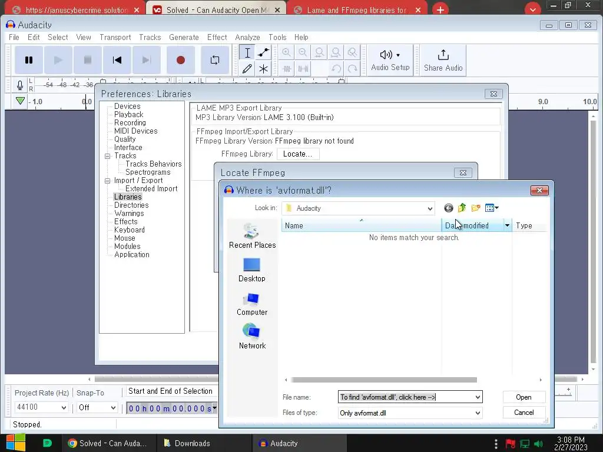603x452 pixels.
Task: Open the File menu
Action: point(14,37)
